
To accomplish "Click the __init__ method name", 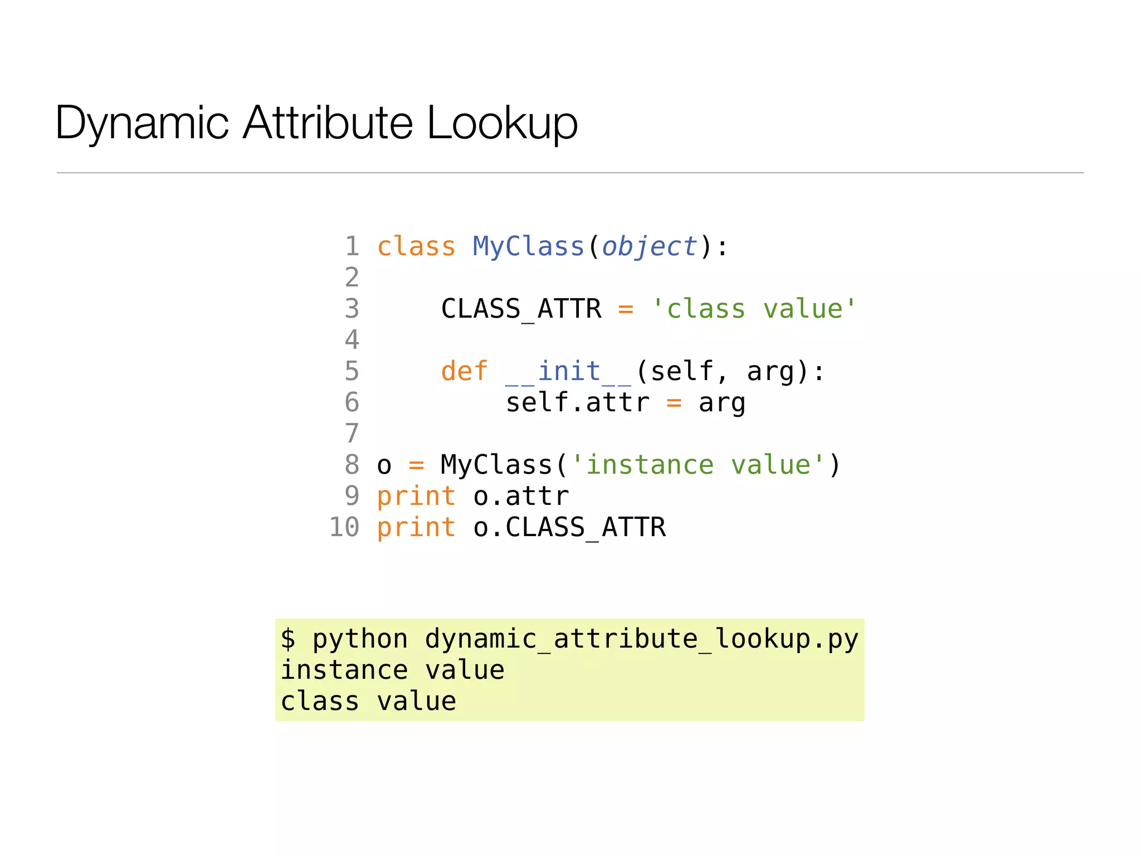I will pyautogui.click(x=568, y=371).
